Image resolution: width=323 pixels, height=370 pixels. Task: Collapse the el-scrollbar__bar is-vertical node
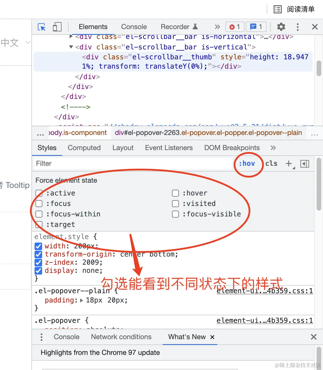pyautogui.click(x=71, y=47)
